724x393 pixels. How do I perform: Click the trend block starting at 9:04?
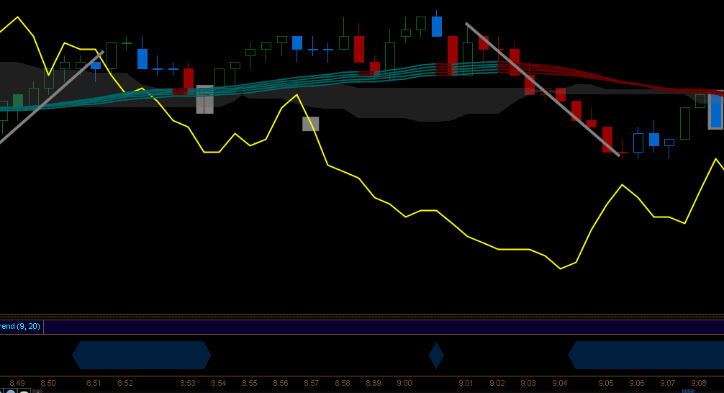click(x=646, y=355)
